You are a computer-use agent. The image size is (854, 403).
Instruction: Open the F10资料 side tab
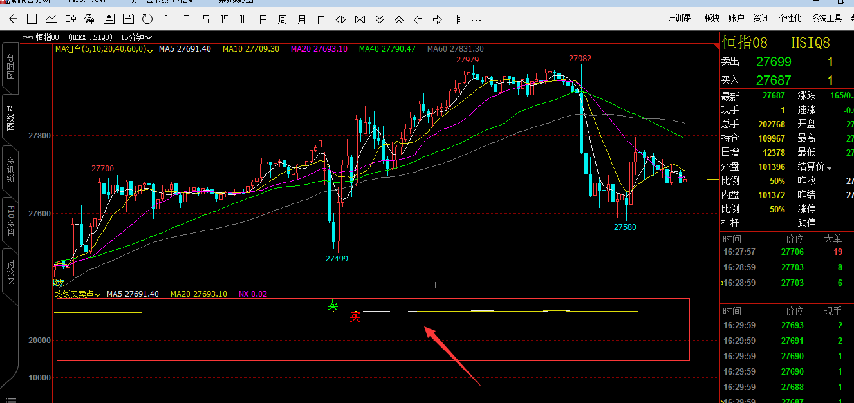[10, 220]
